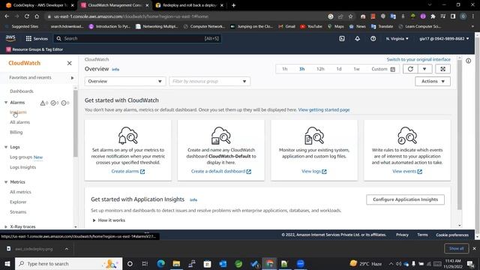The width and height of the screenshot is (480, 270).
Task: Open File Explorer from taskbar
Action: pyautogui.click(x=176, y=263)
